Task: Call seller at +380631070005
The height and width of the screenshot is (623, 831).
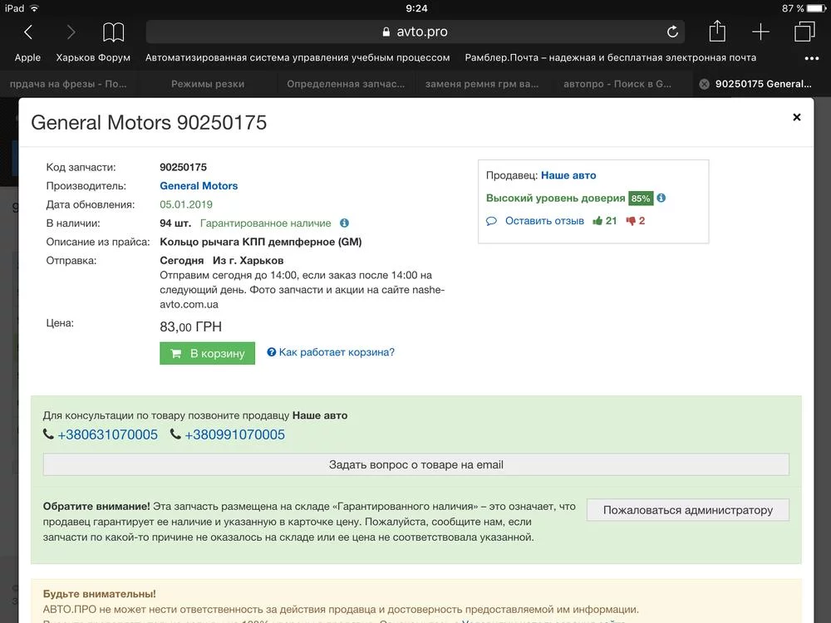Action: pyautogui.click(x=107, y=435)
